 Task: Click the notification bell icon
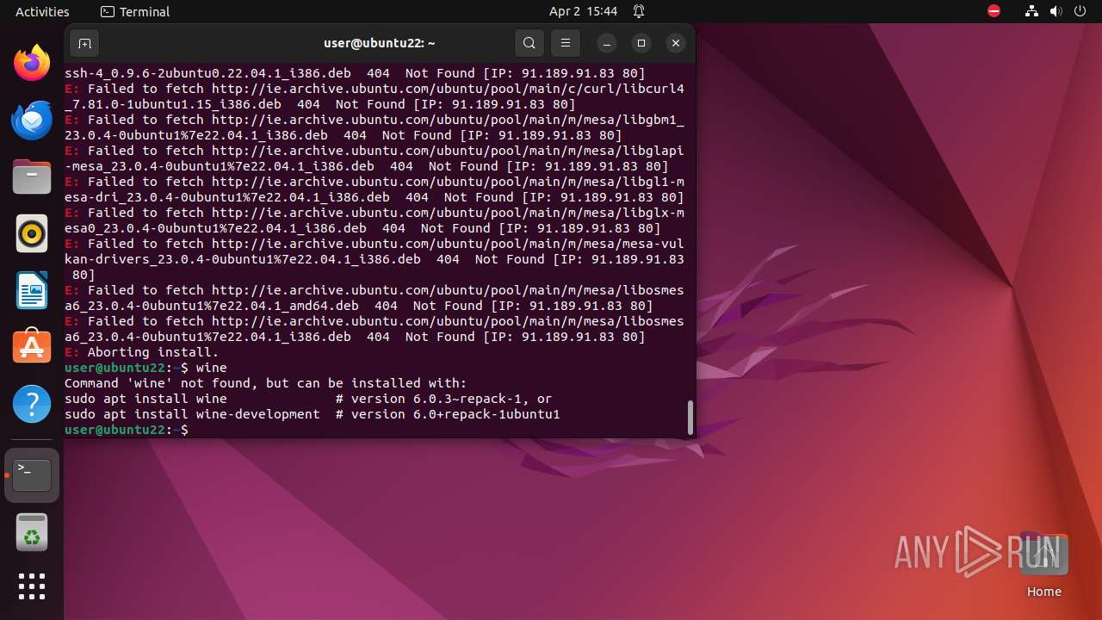pos(639,11)
